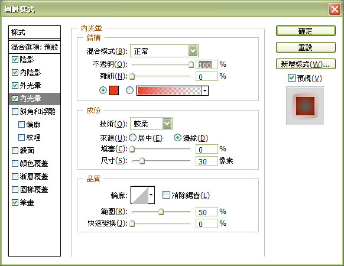This screenshot has width=344, height=266.
Task: Enable the 緞面 checkbox
Action: 15,150
